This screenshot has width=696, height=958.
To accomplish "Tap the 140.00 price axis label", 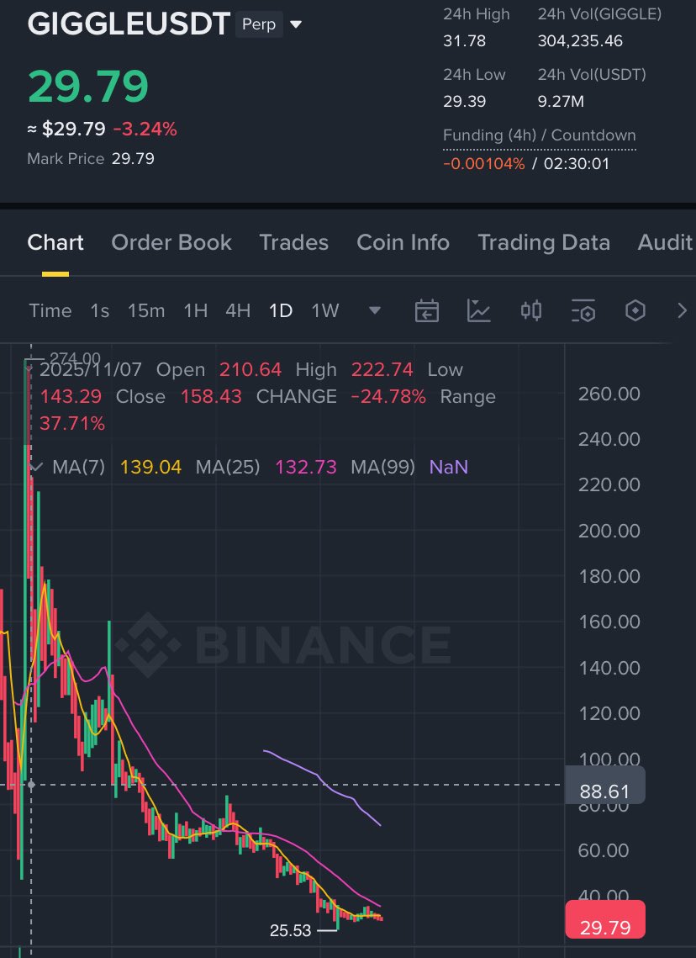I will (x=609, y=668).
